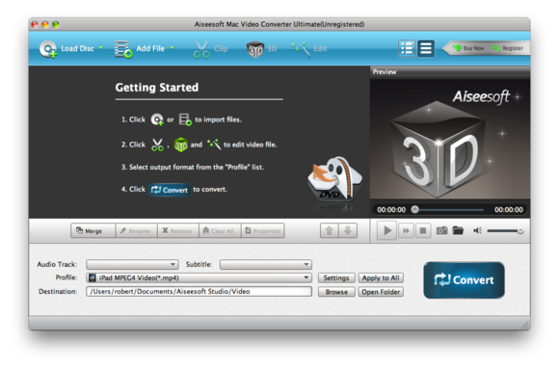Click the Register key button
The height and width of the screenshot is (370, 559).
pyautogui.click(x=508, y=48)
